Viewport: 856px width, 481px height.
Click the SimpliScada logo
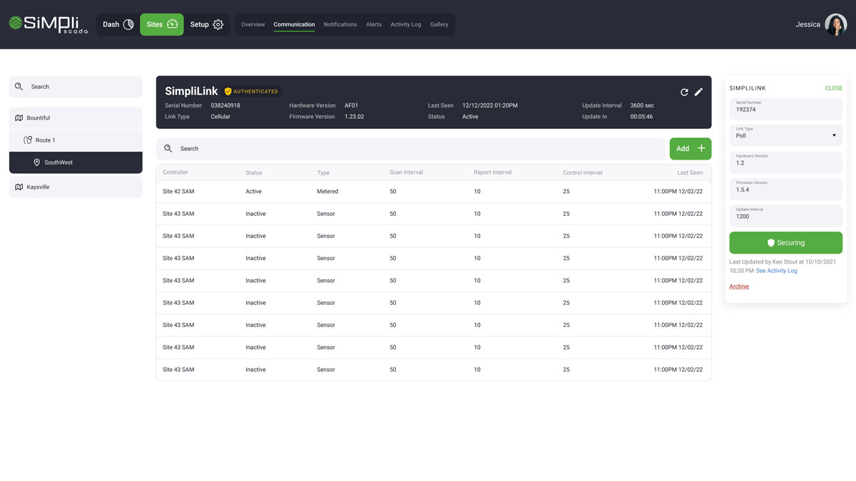[49, 24]
